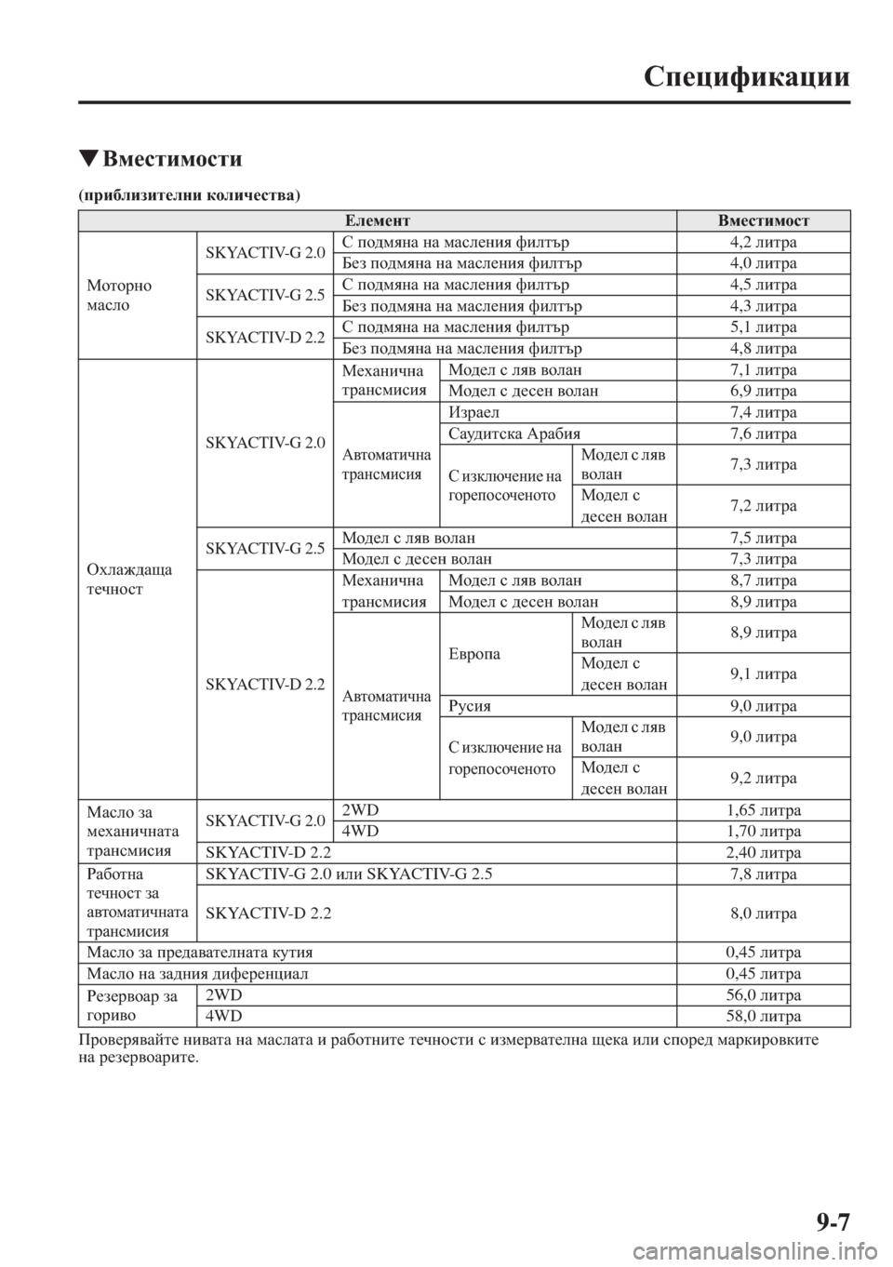893x1267 pixels.
Task: Click the '4,3 литра' value
Action: click(763, 307)
